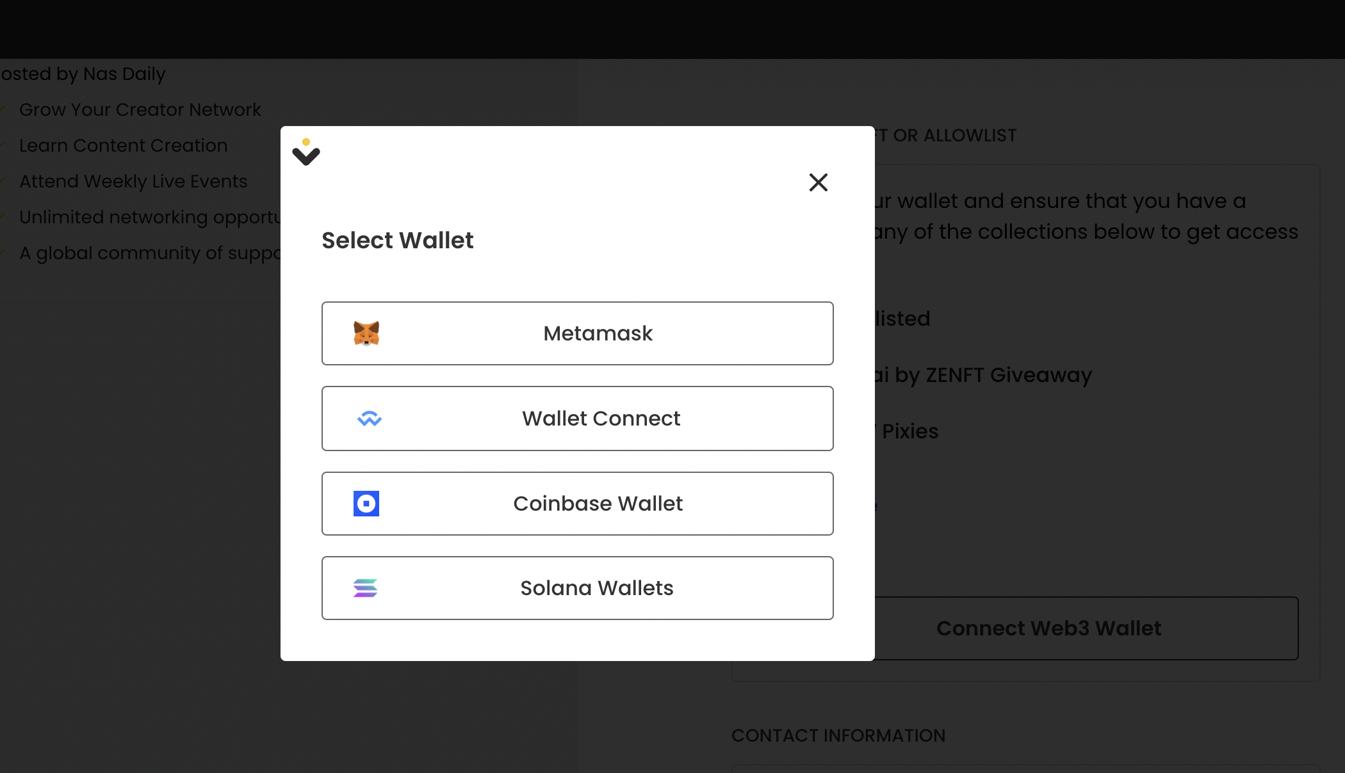Click the Attend Weekly Live Events item
This screenshot has height=773, width=1345.
(133, 182)
